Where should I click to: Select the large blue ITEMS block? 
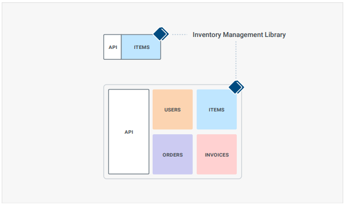(x=217, y=109)
